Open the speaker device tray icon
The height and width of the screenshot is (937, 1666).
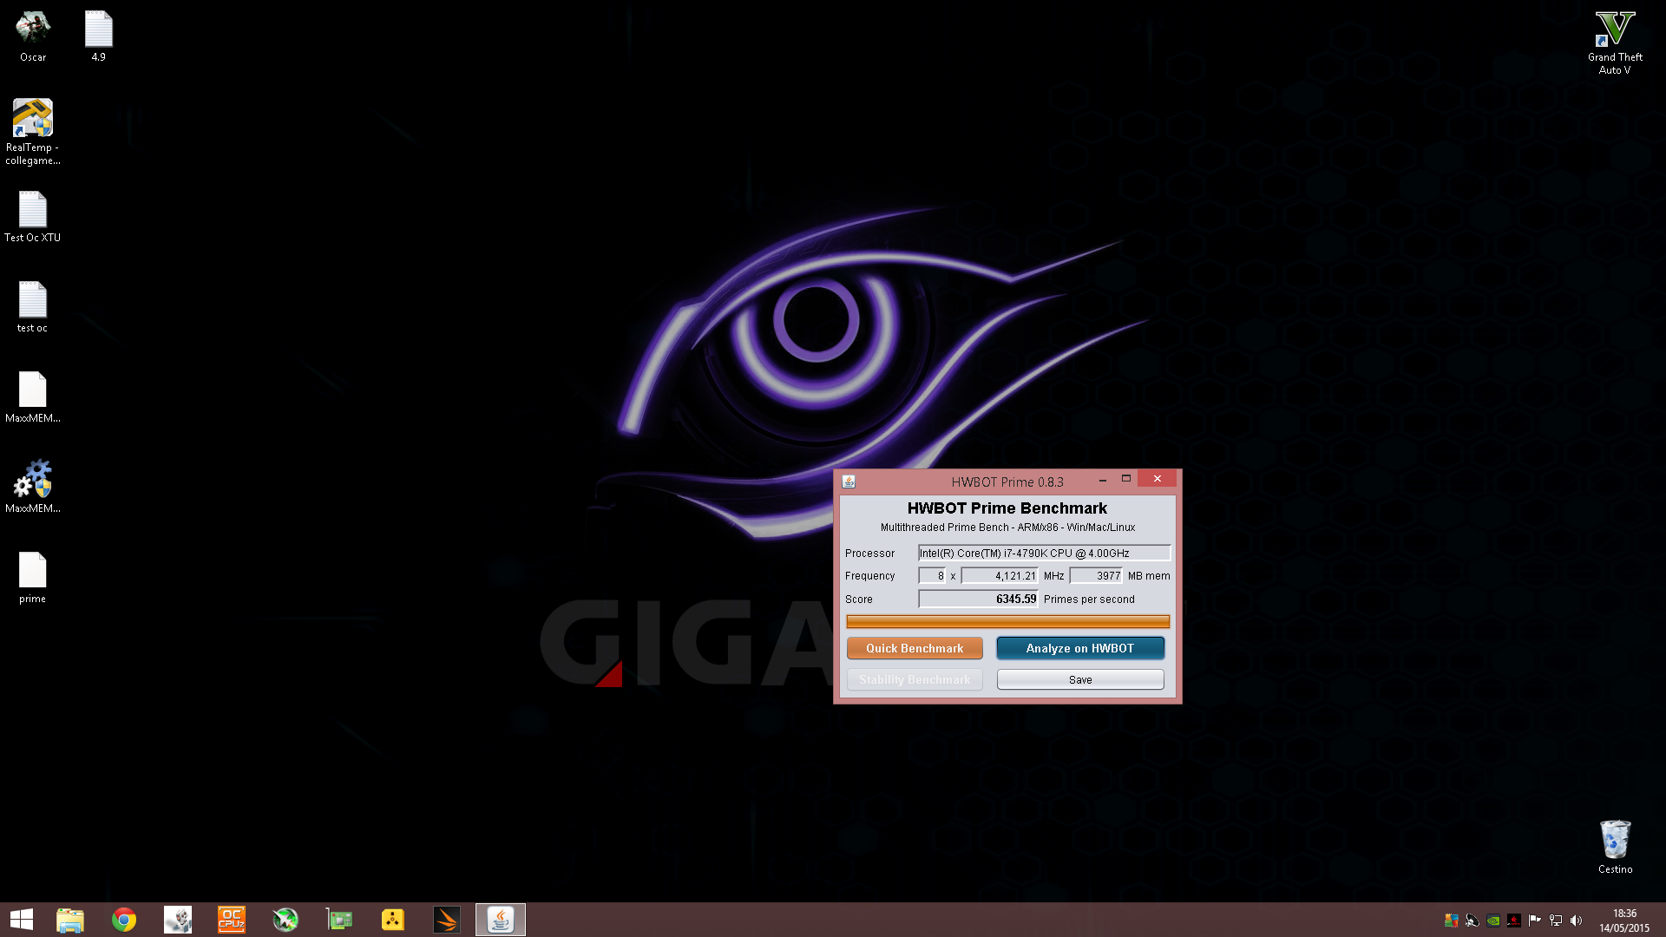pos(1472,921)
